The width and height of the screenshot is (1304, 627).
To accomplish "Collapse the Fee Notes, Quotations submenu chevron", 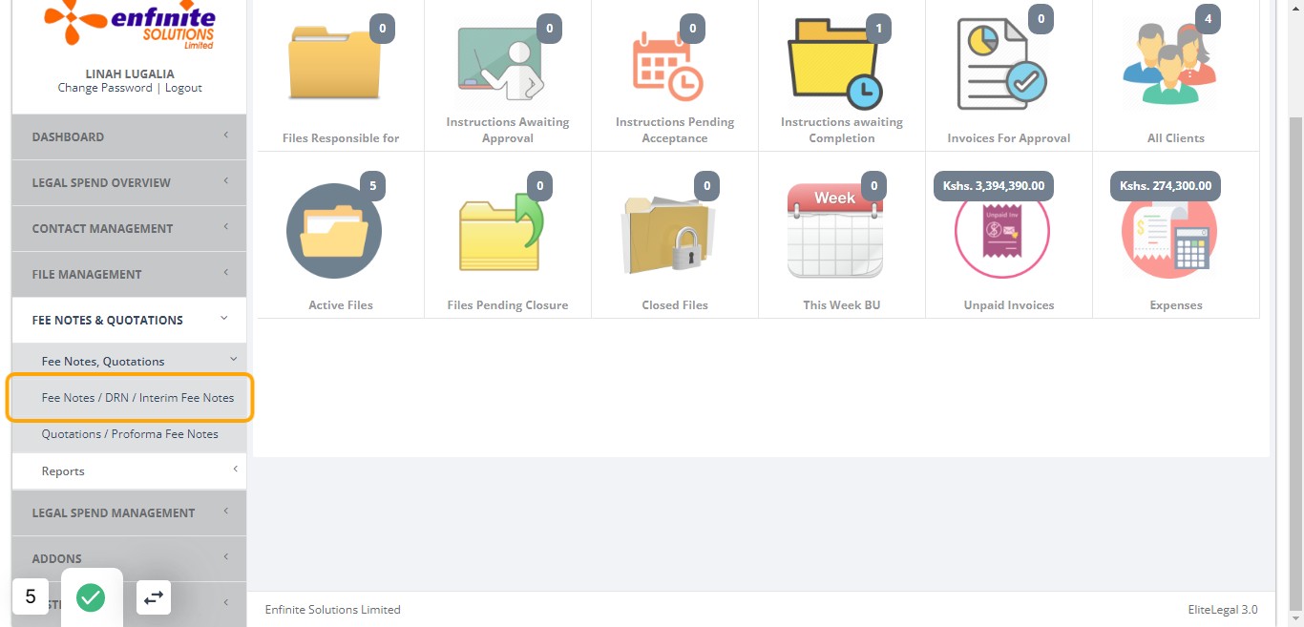I will pyautogui.click(x=234, y=360).
